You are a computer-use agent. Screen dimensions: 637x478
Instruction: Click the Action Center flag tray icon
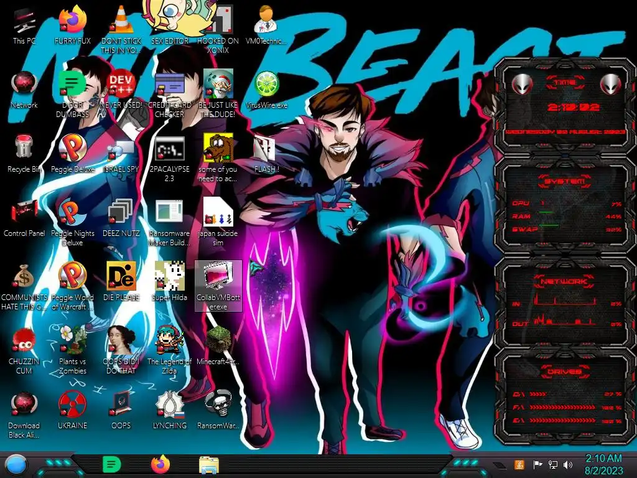point(537,464)
